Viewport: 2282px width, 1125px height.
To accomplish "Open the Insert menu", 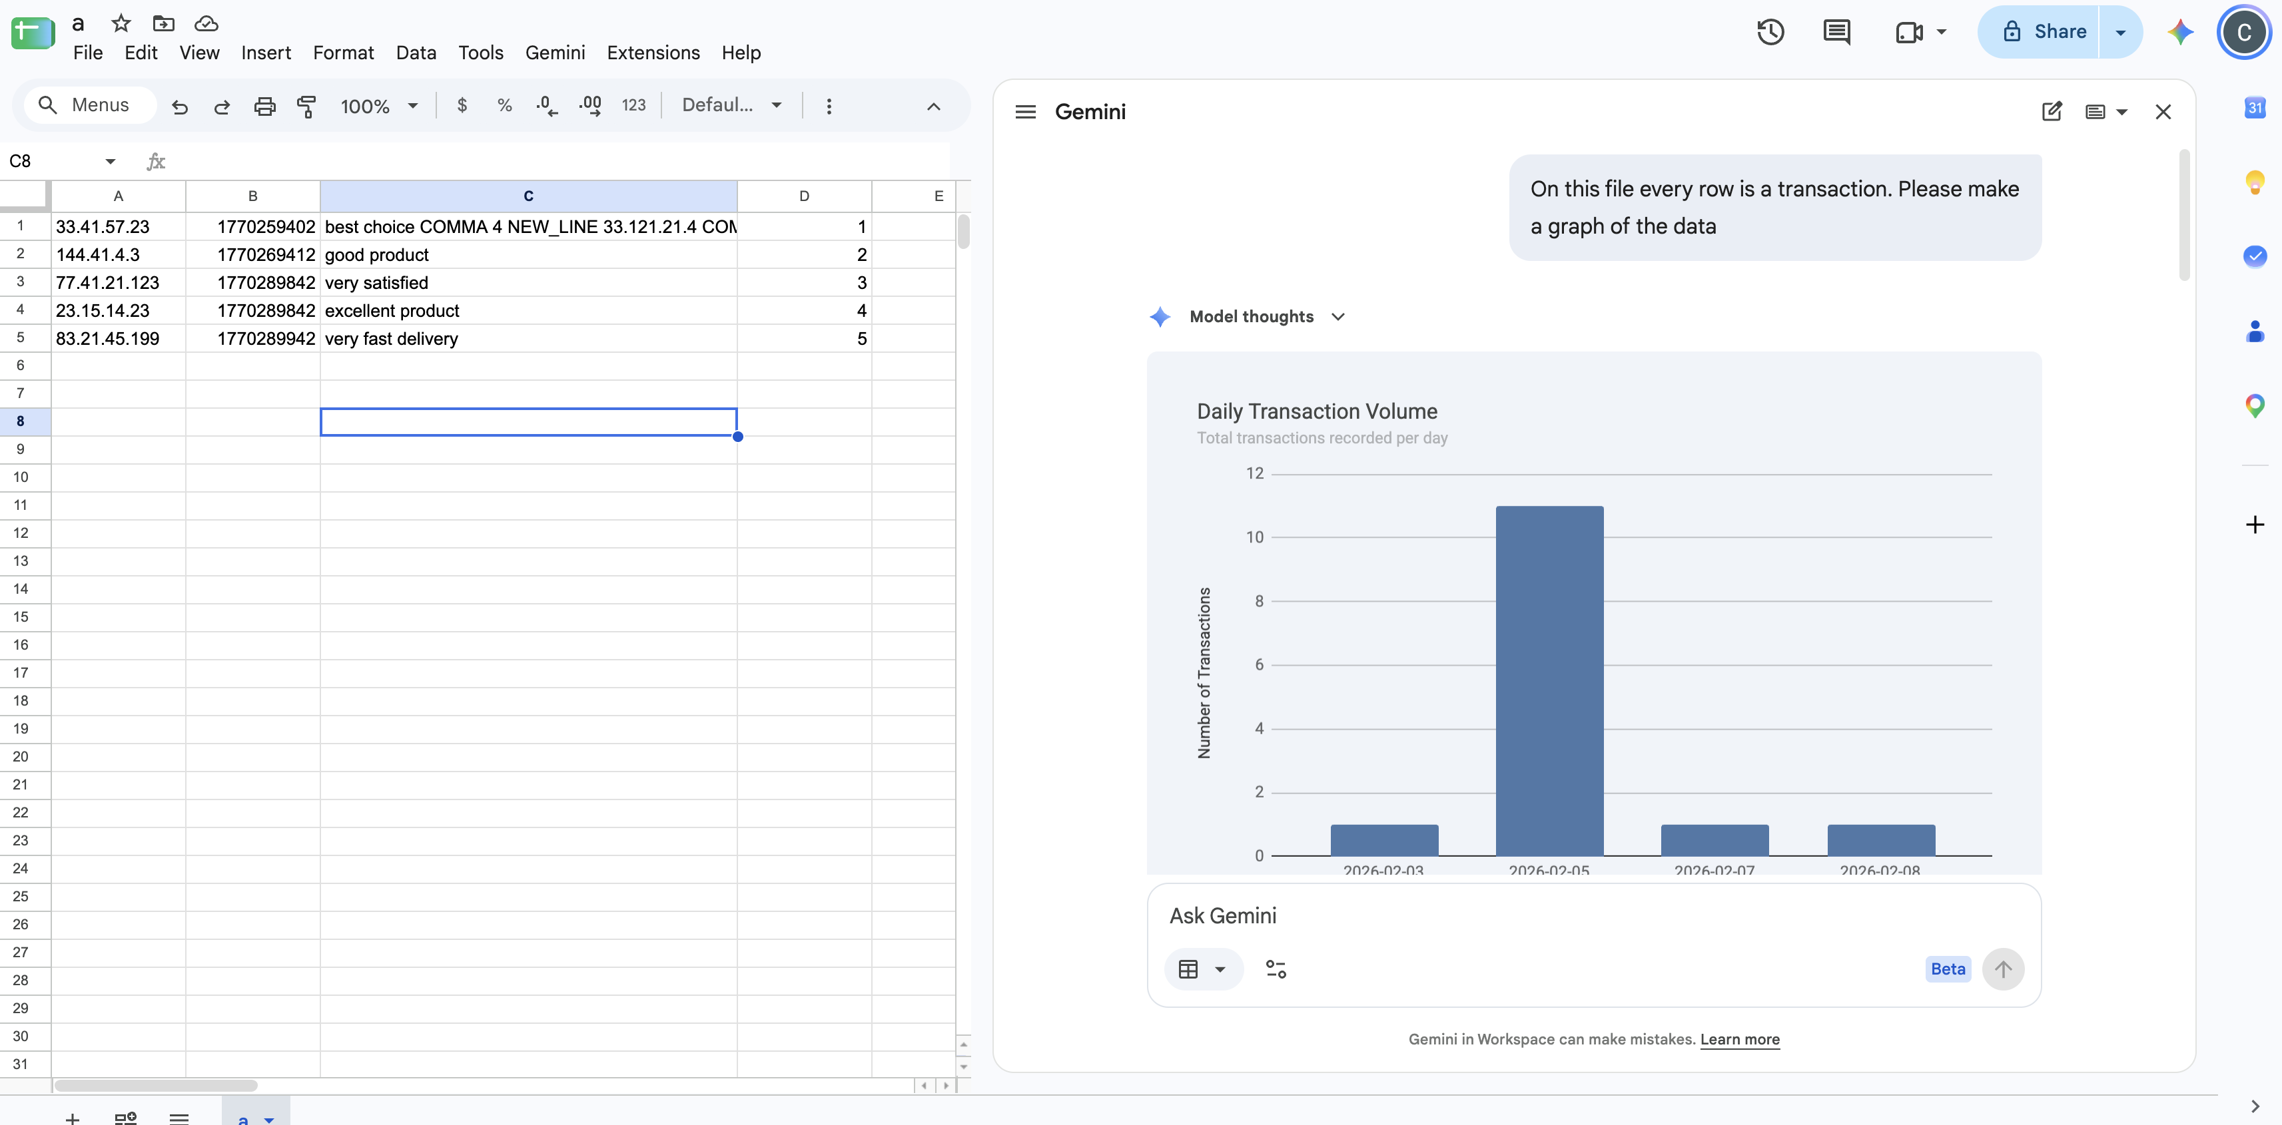I will 266,53.
